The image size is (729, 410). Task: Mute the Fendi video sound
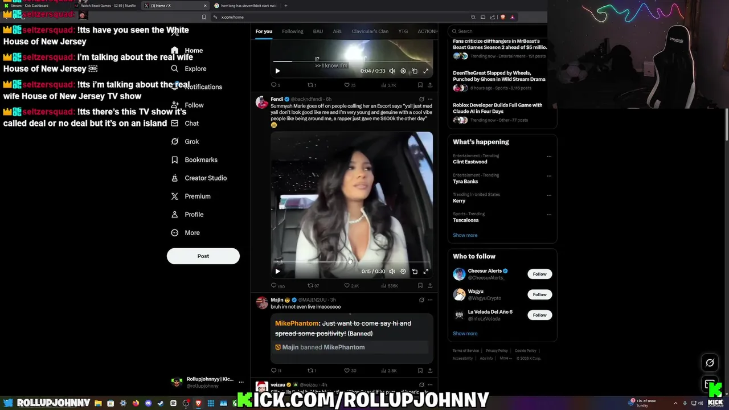[x=392, y=272]
